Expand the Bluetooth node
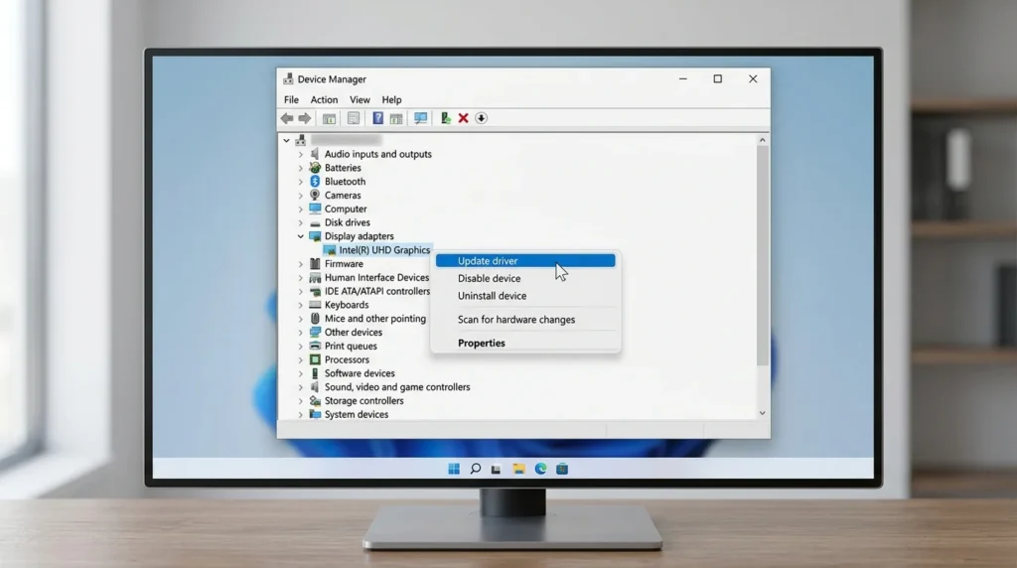1017x568 pixels. [x=300, y=182]
